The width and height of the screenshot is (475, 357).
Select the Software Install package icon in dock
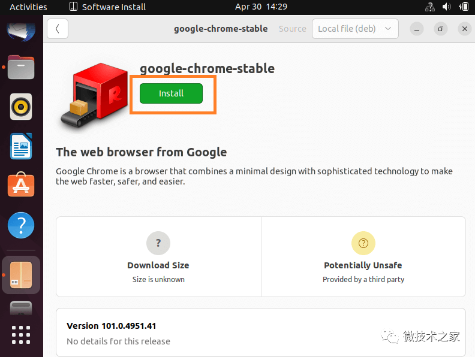(x=21, y=275)
